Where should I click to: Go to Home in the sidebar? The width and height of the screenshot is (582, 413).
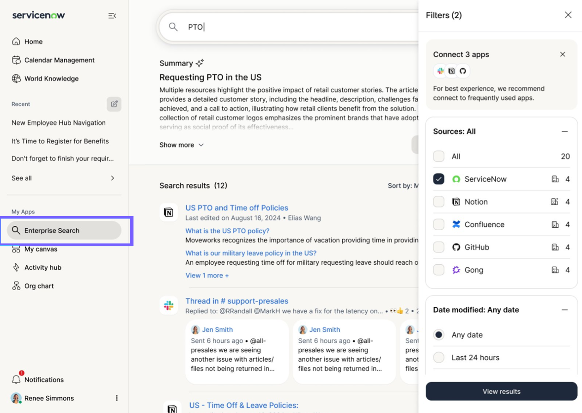point(33,42)
